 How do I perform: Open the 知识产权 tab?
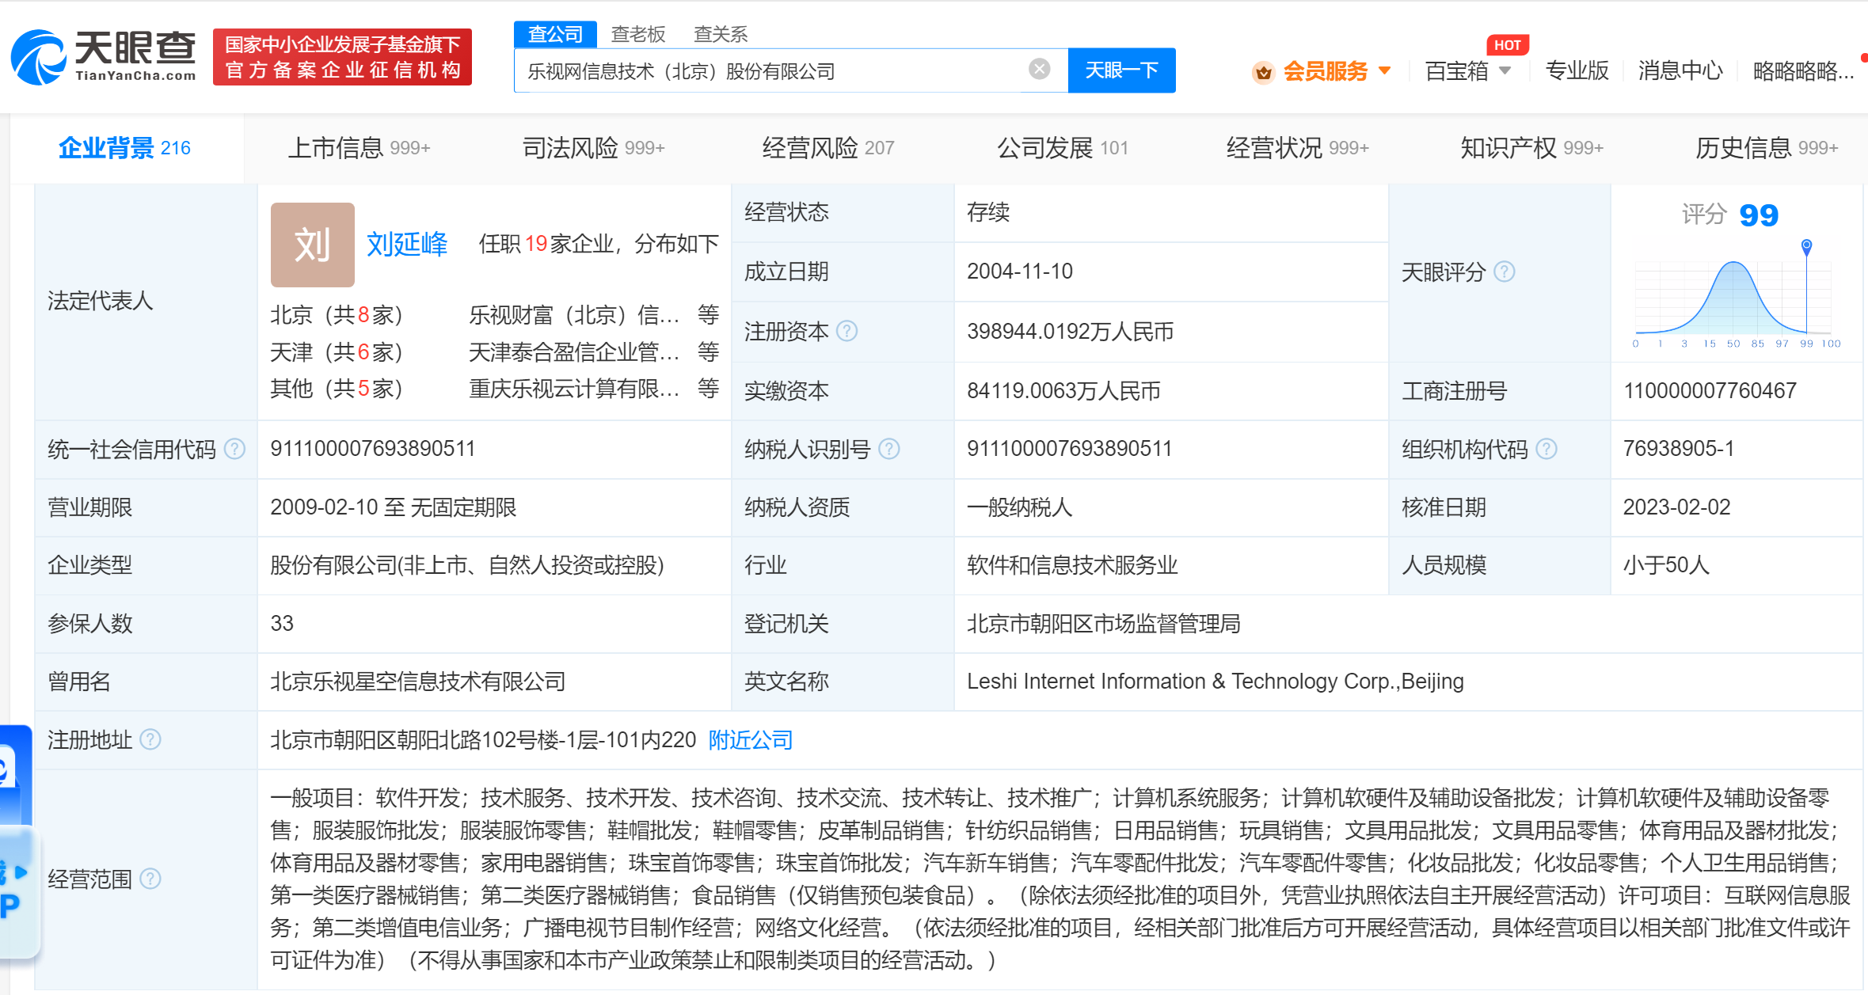point(1531,148)
